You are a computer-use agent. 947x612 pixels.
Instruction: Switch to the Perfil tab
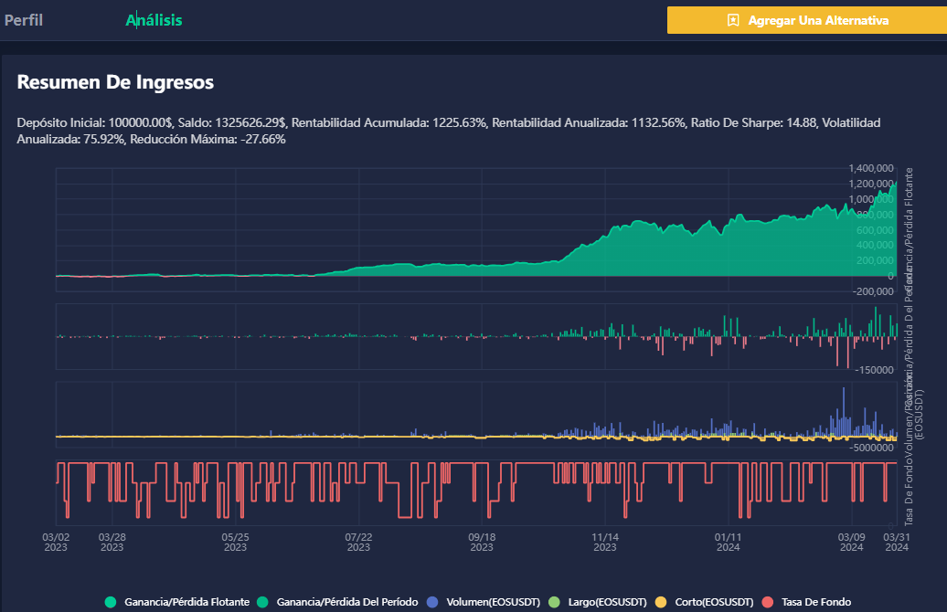[24, 20]
